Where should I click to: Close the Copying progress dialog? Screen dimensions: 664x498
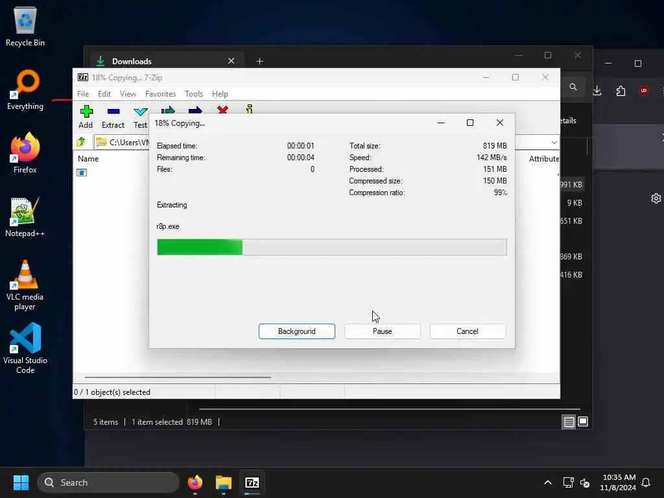(x=500, y=123)
